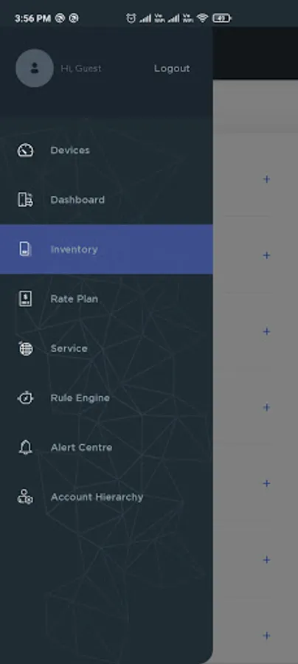Open the Account Hierarchy icon
This screenshot has width=298, height=664.
pos(25,497)
